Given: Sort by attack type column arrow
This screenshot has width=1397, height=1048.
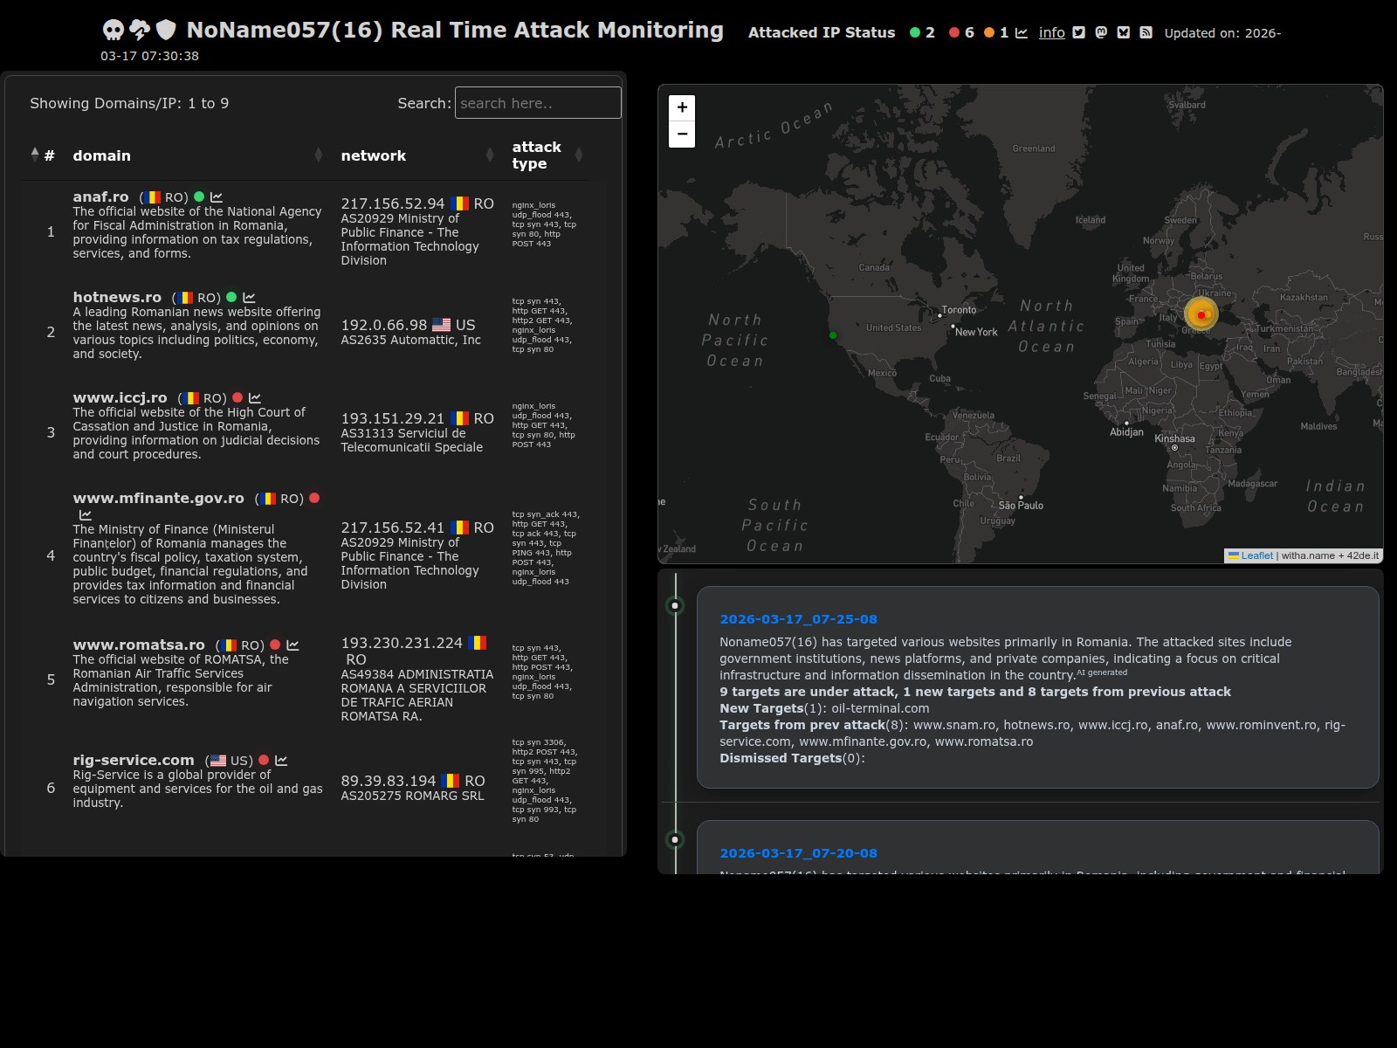Looking at the screenshot, I should [x=579, y=155].
